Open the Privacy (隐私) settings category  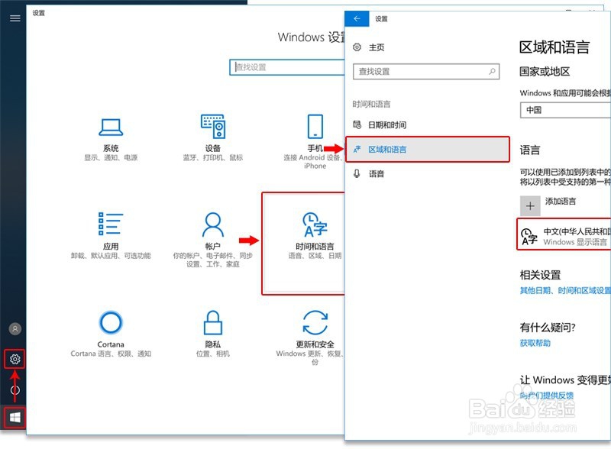(213, 334)
